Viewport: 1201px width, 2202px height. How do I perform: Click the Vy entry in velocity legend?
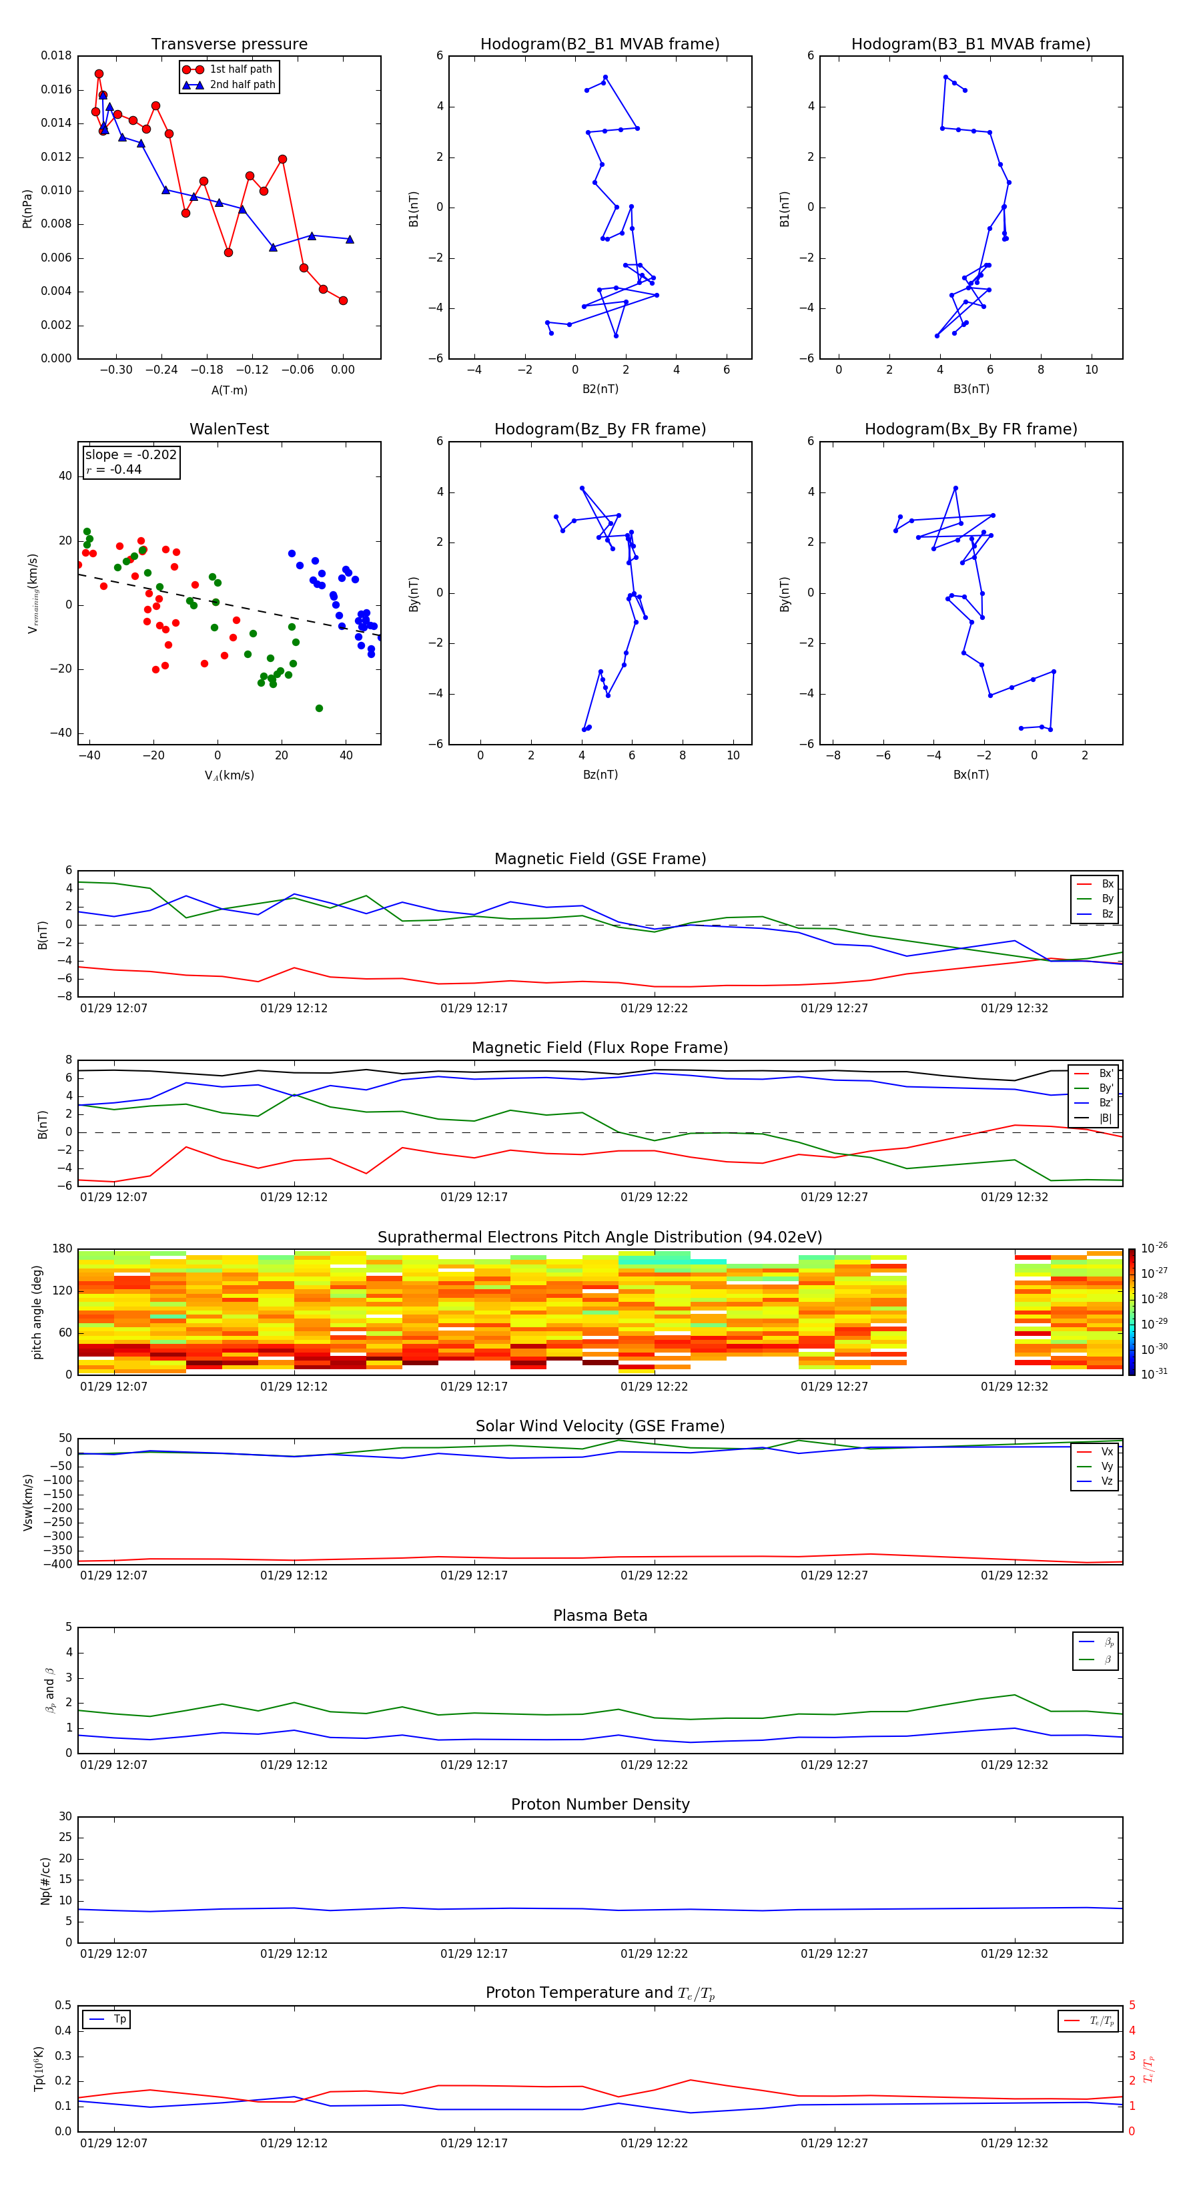pyautogui.click(x=1095, y=1466)
